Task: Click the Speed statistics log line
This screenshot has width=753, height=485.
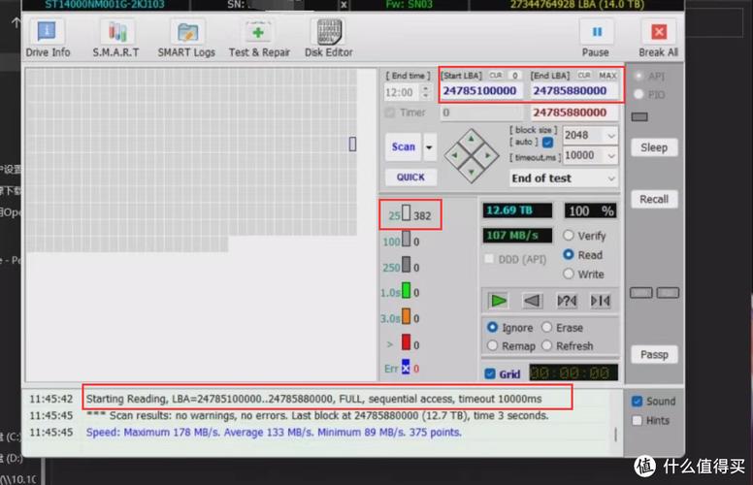Action: [x=274, y=433]
